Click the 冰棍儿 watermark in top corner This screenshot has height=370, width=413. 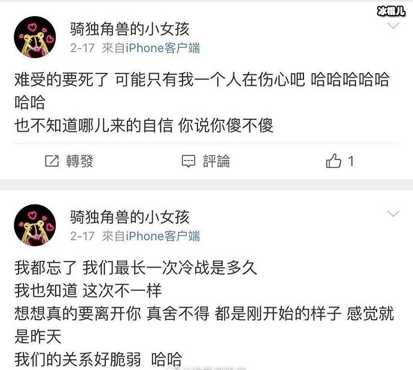coord(391,11)
